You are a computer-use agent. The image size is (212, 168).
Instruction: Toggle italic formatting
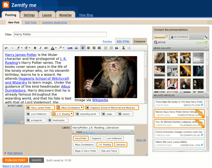40,48
